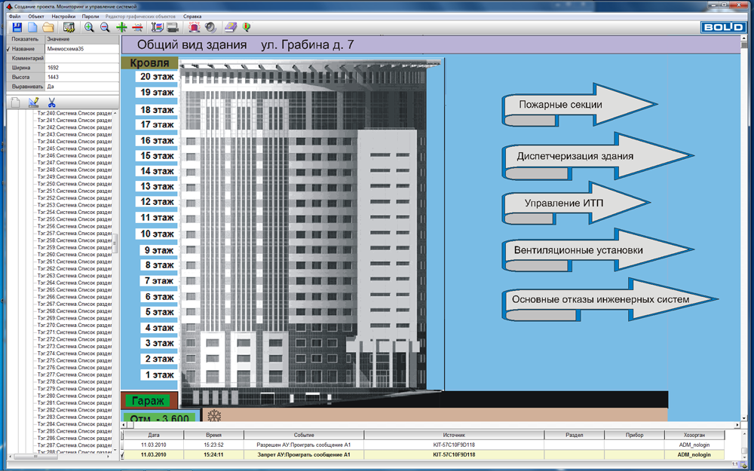Click the Save floppy disk icon
Viewport: 754px width, 471px height.
[17, 27]
